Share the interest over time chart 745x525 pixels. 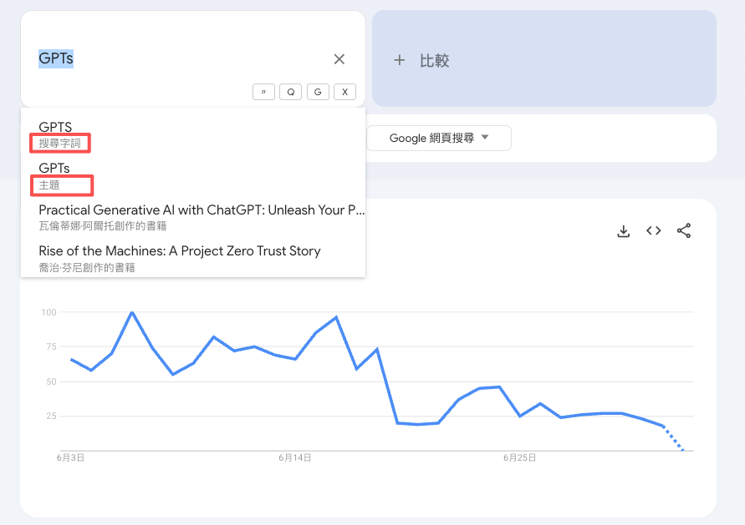tap(684, 230)
